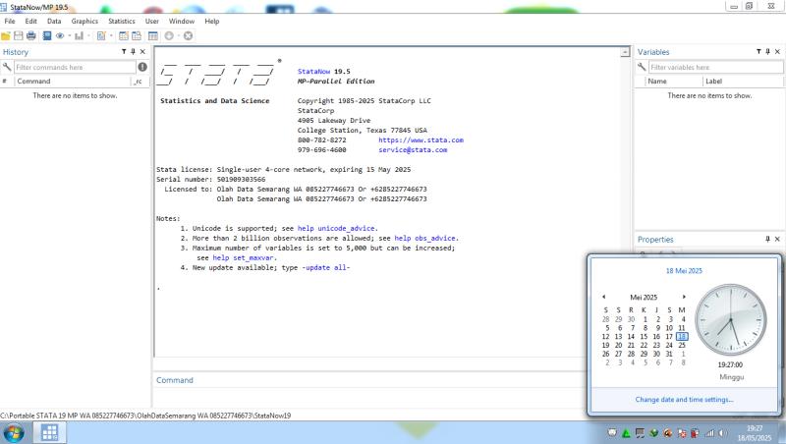
Task: Toggle the pin on Properties panel
Action: pos(767,239)
